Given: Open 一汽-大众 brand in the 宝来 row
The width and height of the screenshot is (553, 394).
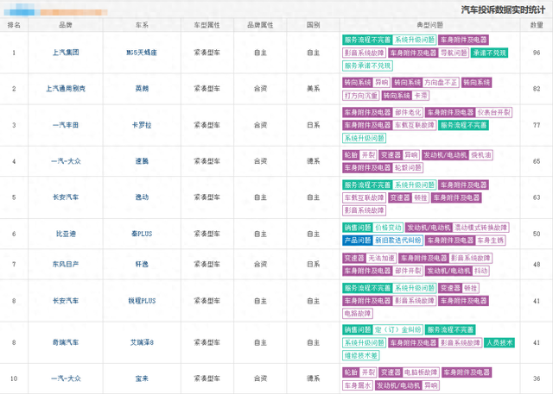Looking at the screenshot, I should (x=66, y=378).
